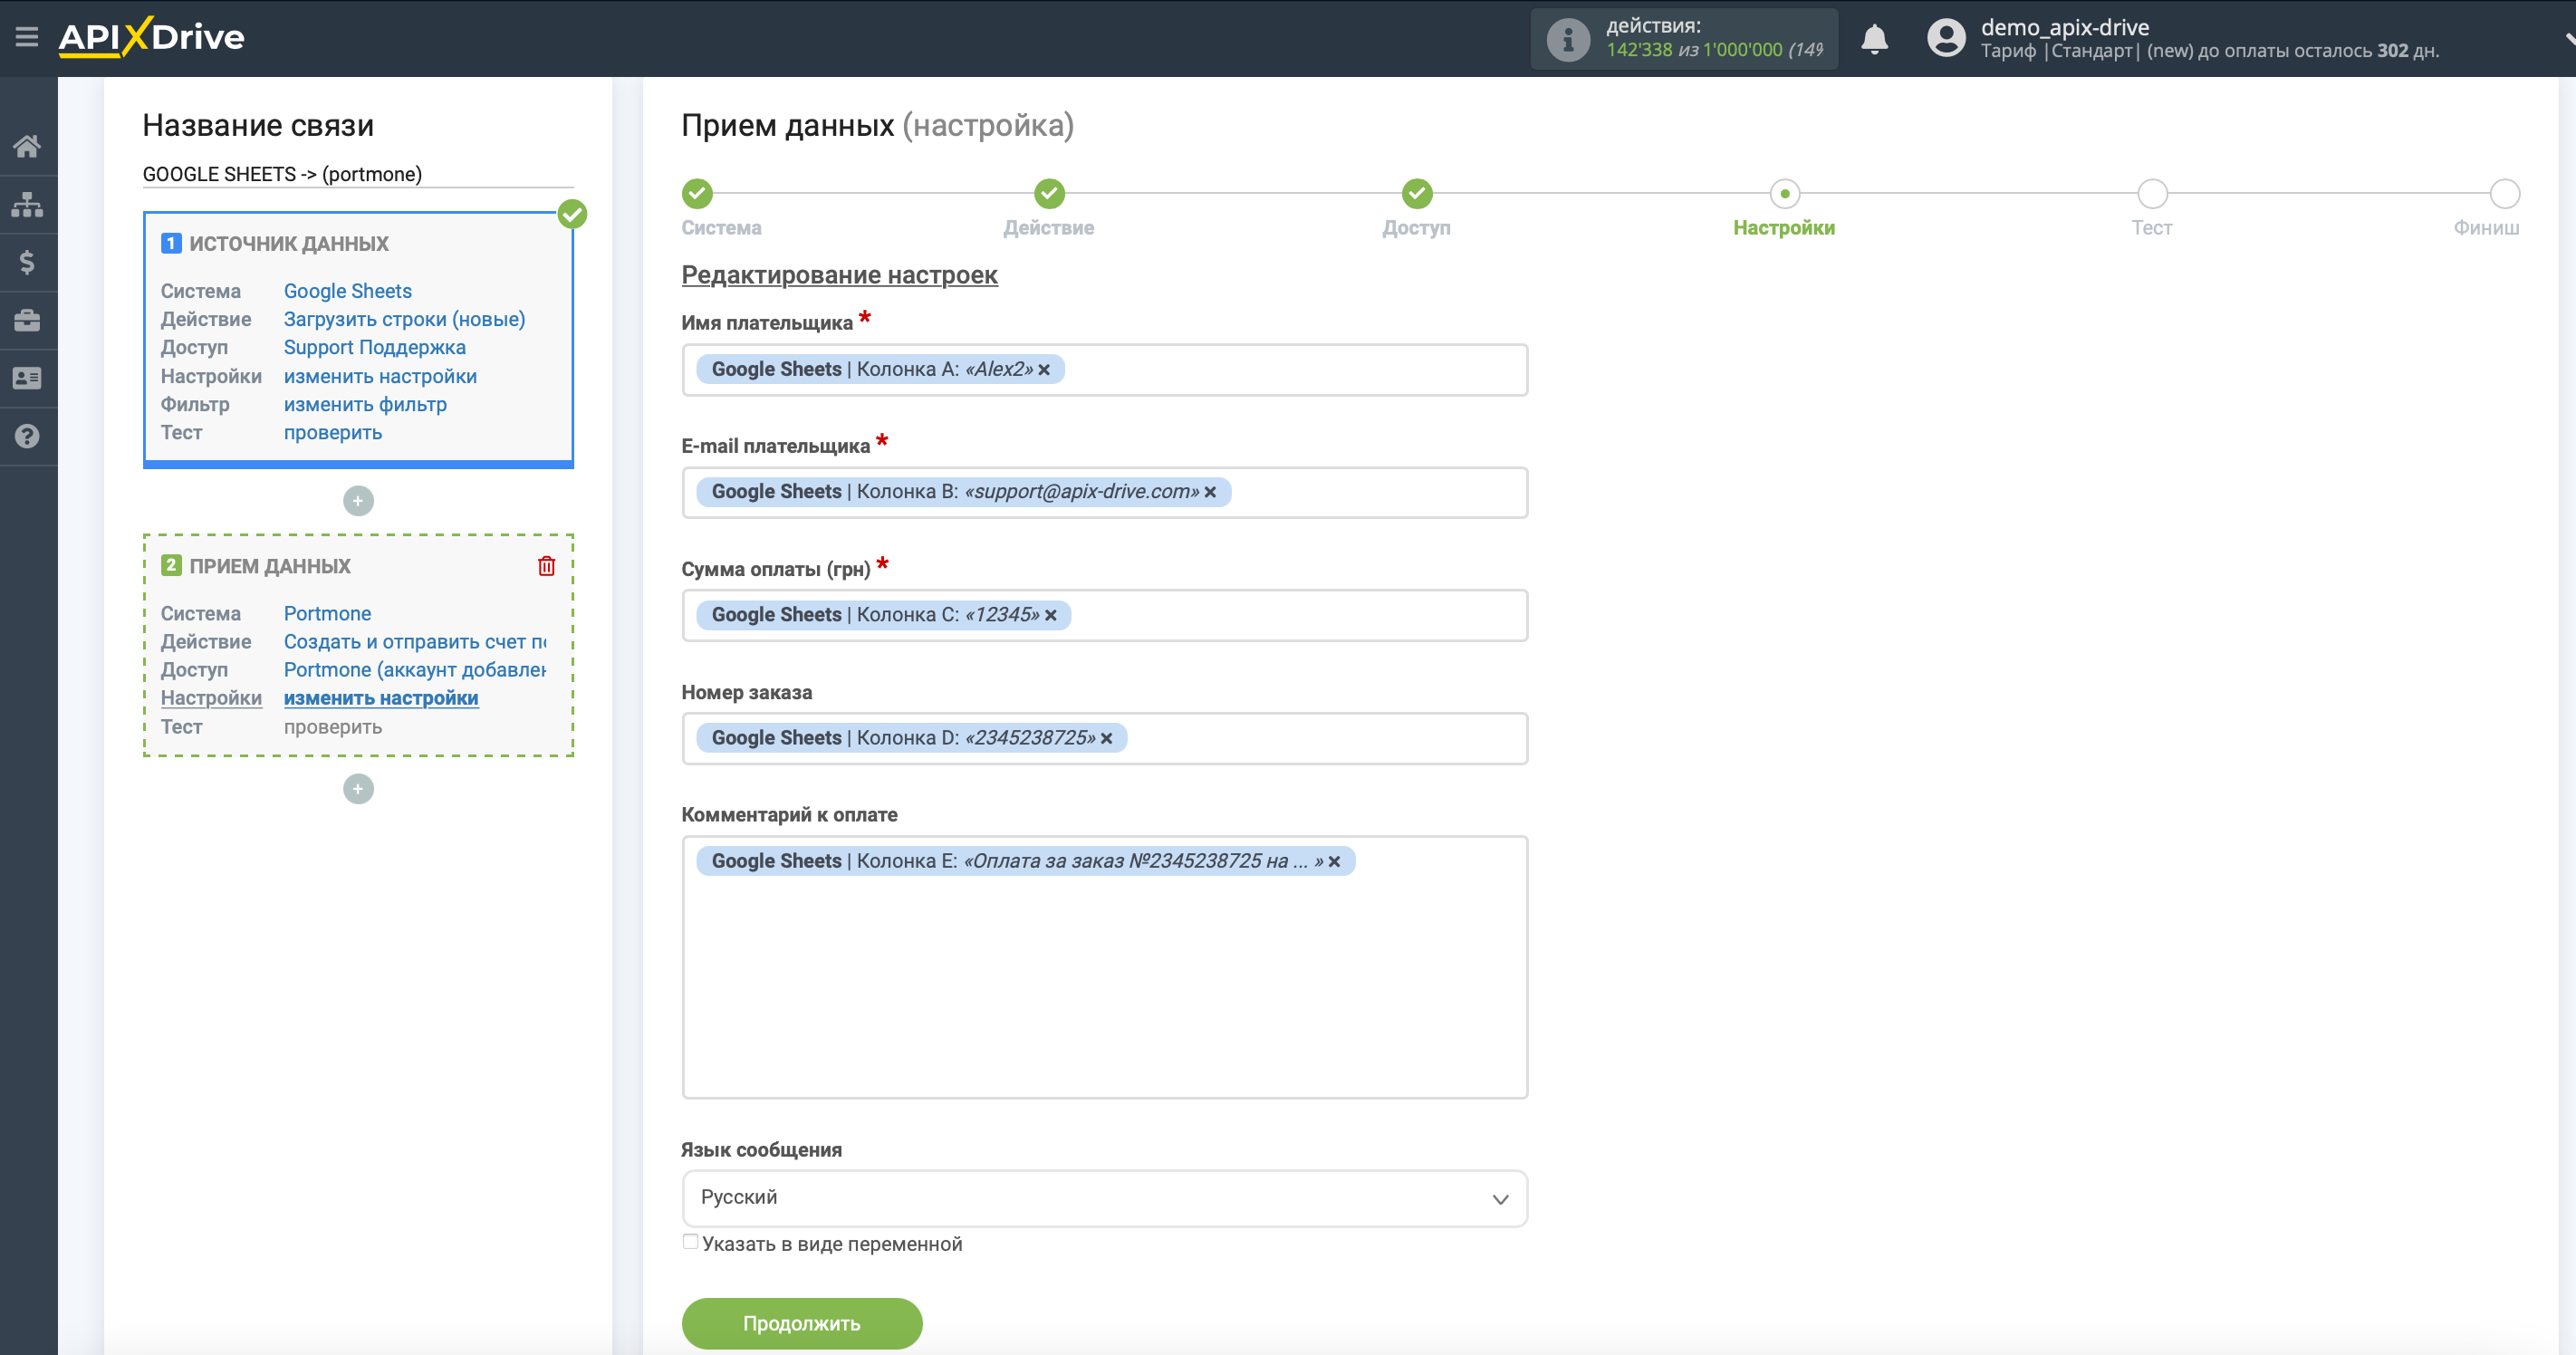The height and width of the screenshot is (1355, 2576).
Task: Open Support Поддержка access link
Action: [x=374, y=347]
